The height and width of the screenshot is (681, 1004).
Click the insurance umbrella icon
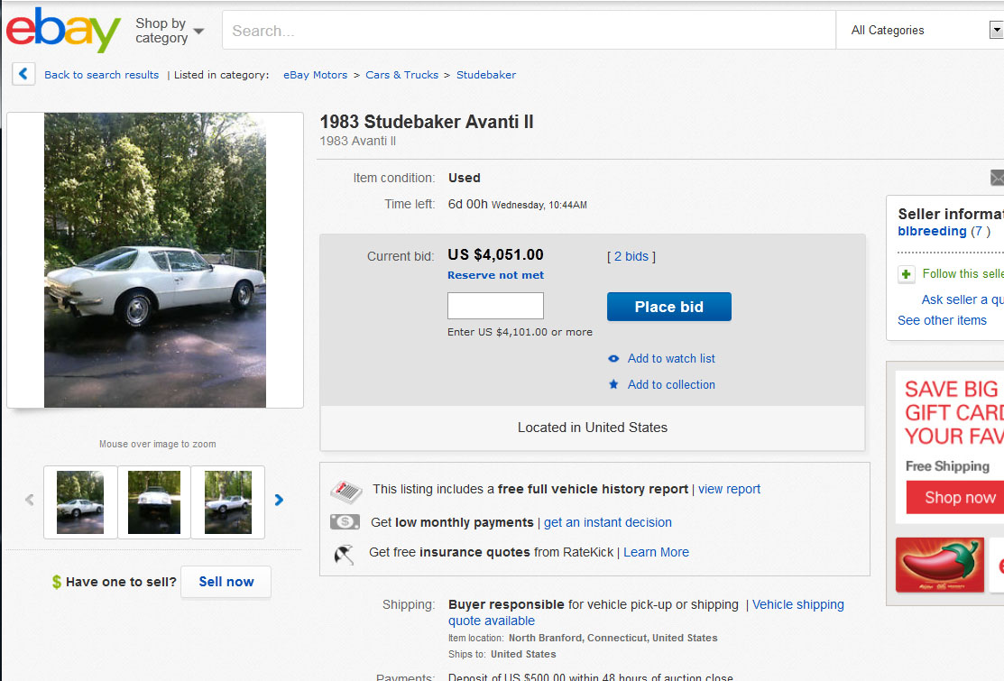[x=344, y=553]
